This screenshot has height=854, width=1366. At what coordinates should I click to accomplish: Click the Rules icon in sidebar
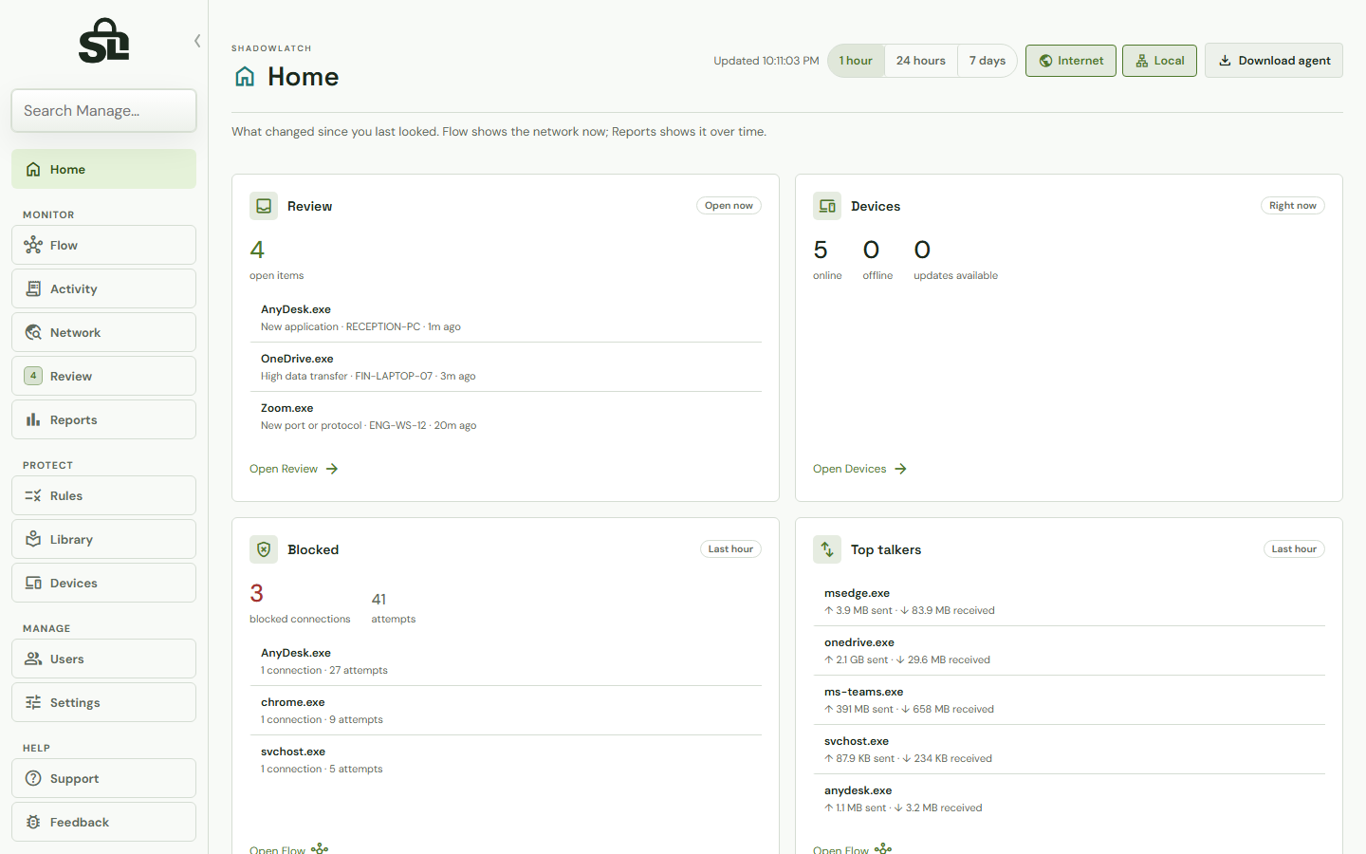33,495
